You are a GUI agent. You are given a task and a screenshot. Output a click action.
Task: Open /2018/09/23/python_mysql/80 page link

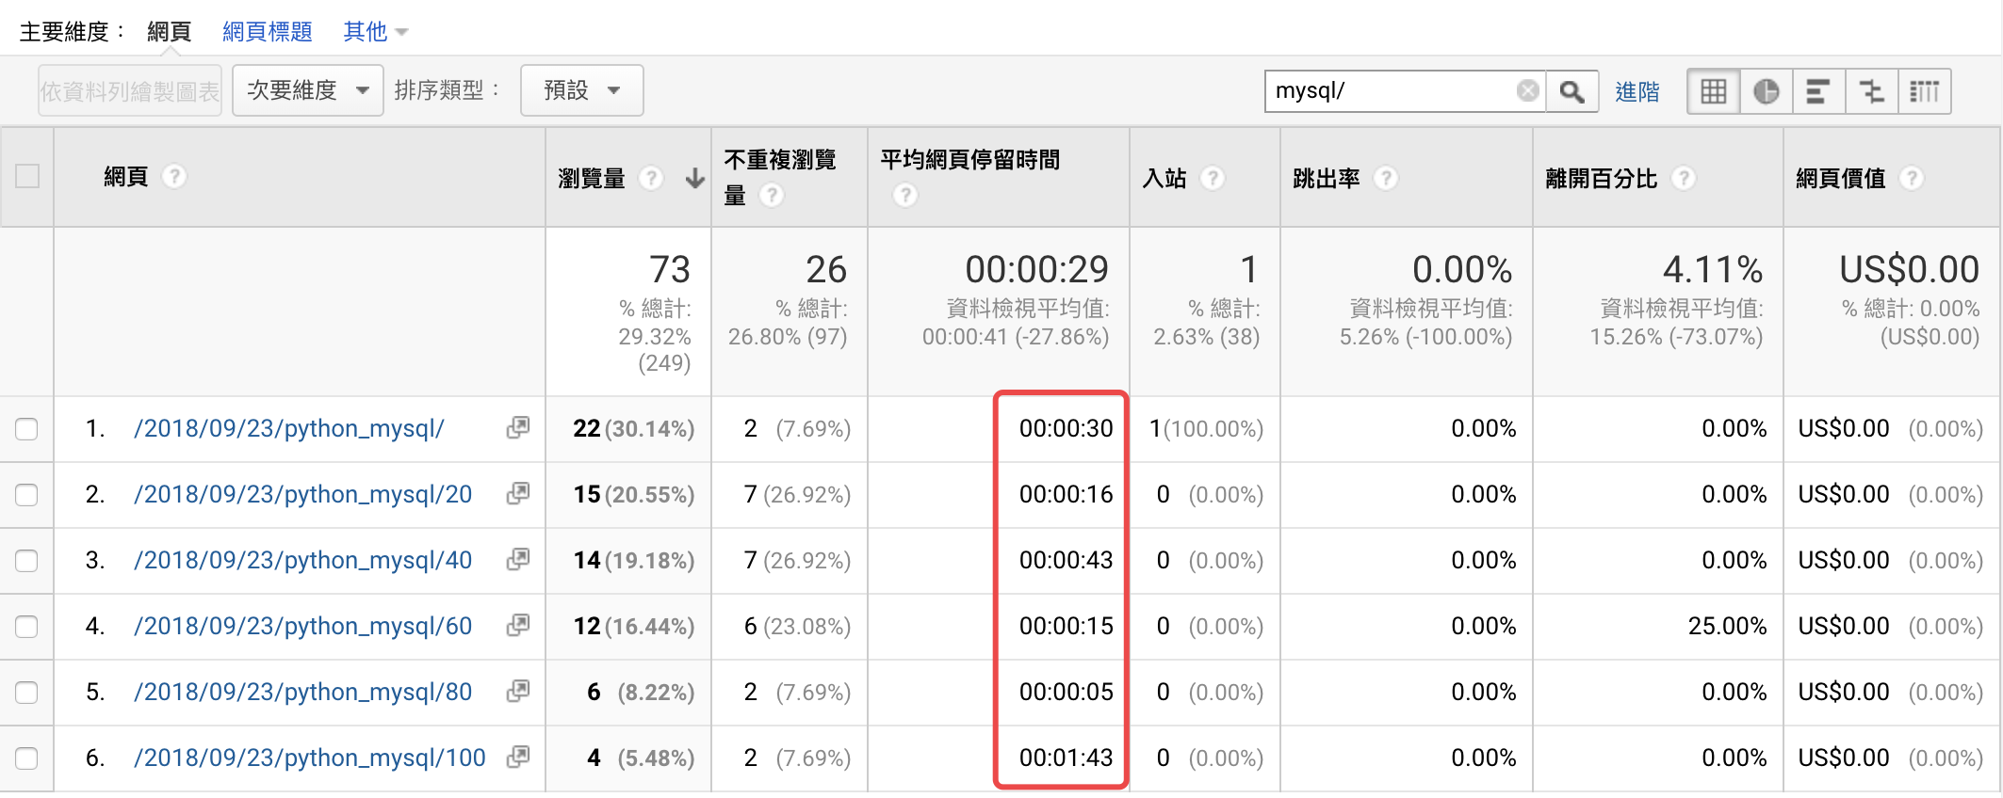click(303, 692)
